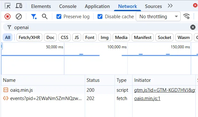Select the Fetch/XHR filter chip
The height and width of the screenshot is (117, 198).
click(x=29, y=37)
